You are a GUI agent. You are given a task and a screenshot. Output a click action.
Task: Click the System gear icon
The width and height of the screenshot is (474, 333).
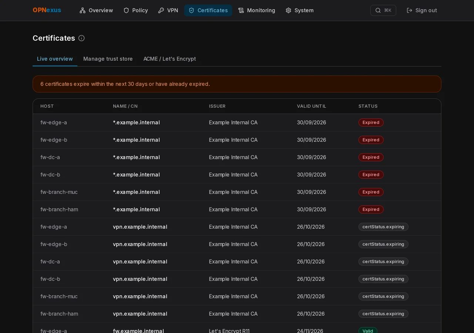pyautogui.click(x=288, y=10)
